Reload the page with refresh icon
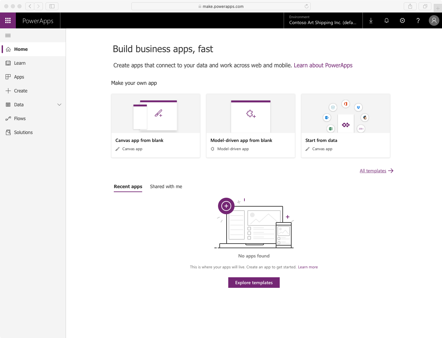Screen dimensions: 442x338 [x=306, y=6]
